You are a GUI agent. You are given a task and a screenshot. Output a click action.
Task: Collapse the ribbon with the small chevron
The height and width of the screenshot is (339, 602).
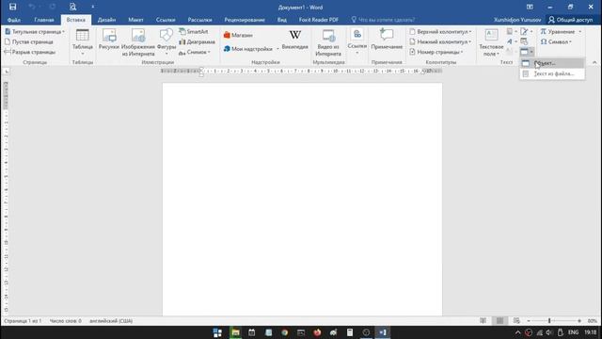594,62
